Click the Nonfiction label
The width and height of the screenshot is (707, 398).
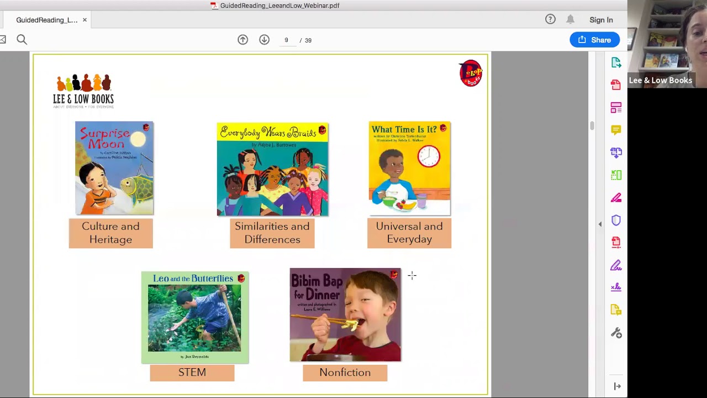345,373
